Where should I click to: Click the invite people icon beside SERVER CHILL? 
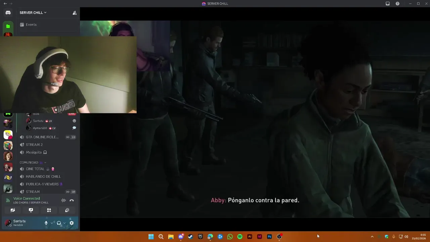coord(75,13)
